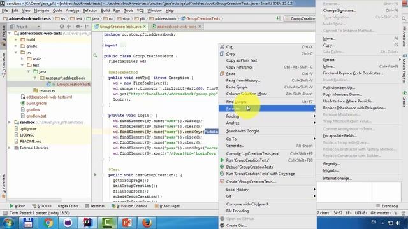The height and width of the screenshot is (229, 408).
Task: Click save floppy disk taskbar icon
Action: tap(28, 223)
